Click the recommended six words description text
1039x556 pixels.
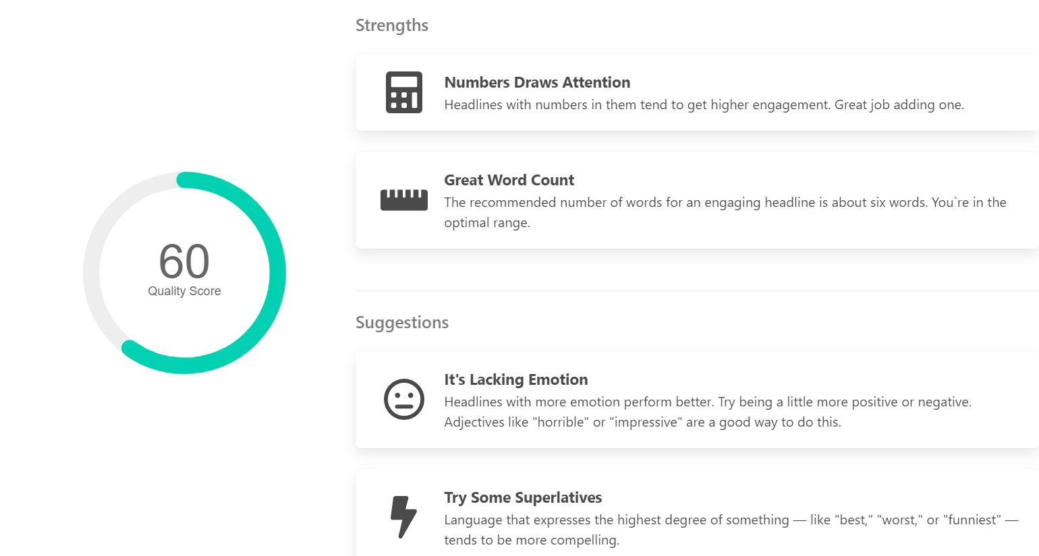(x=725, y=203)
